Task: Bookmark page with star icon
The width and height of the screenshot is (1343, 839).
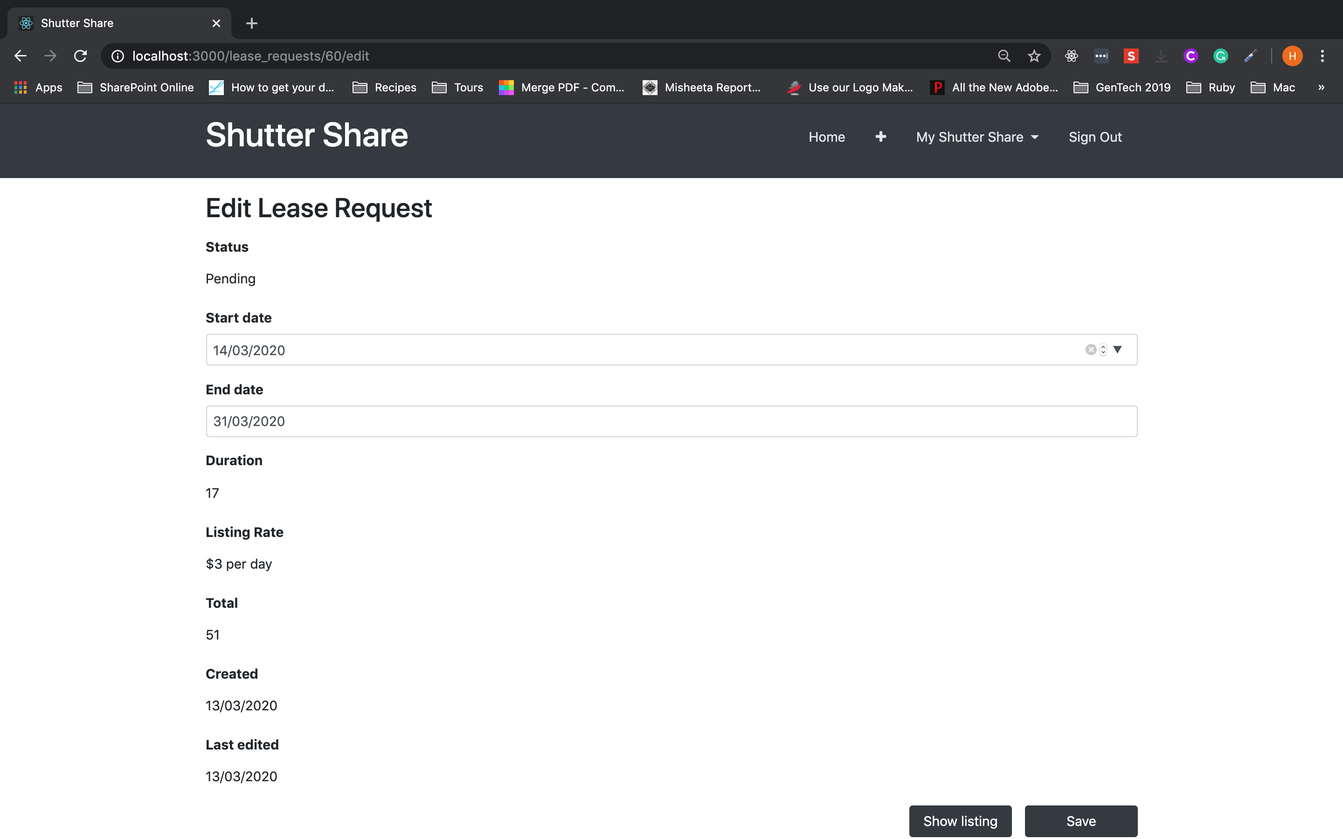Action: pyautogui.click(x=1034, y=56)
